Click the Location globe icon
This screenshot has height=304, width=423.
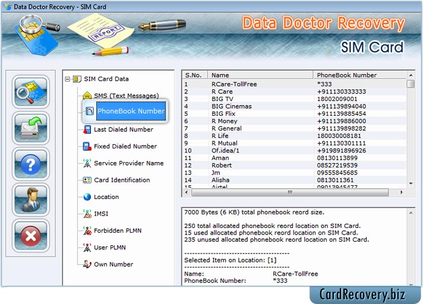coord(87,197)
